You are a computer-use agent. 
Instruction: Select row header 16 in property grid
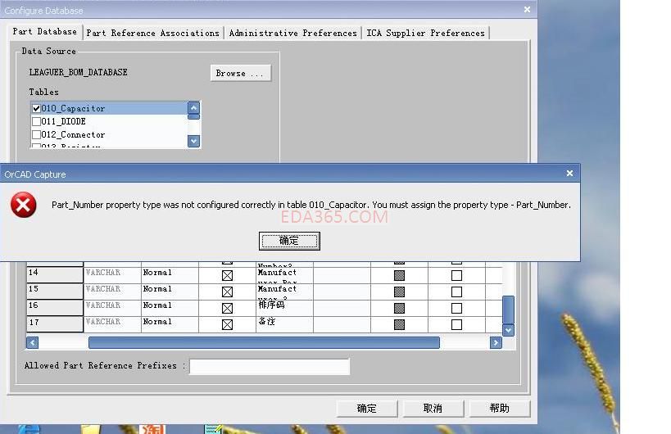55,307
